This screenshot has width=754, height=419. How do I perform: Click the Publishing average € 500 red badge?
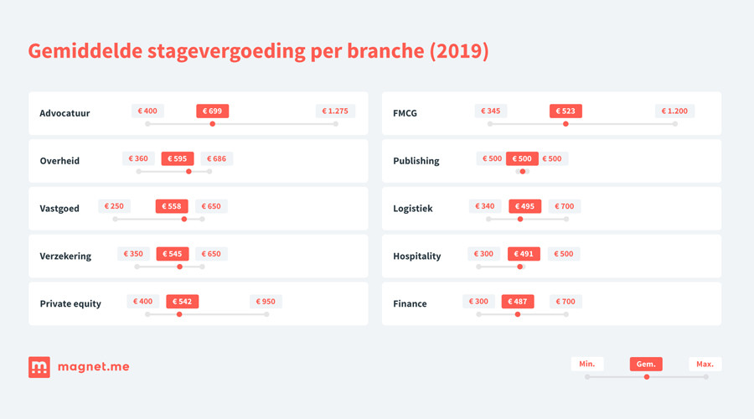522,158
